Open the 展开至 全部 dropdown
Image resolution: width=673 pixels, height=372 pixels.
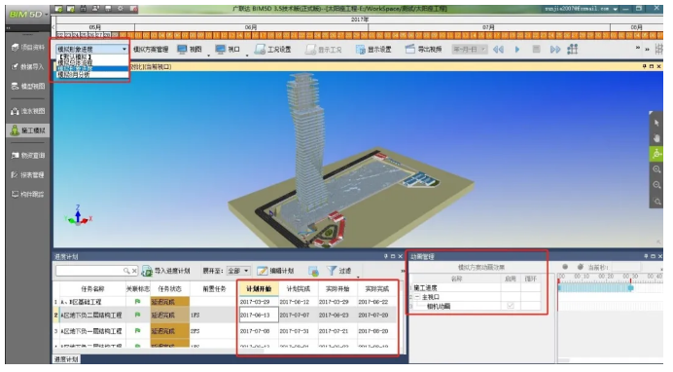pos(238,271)
